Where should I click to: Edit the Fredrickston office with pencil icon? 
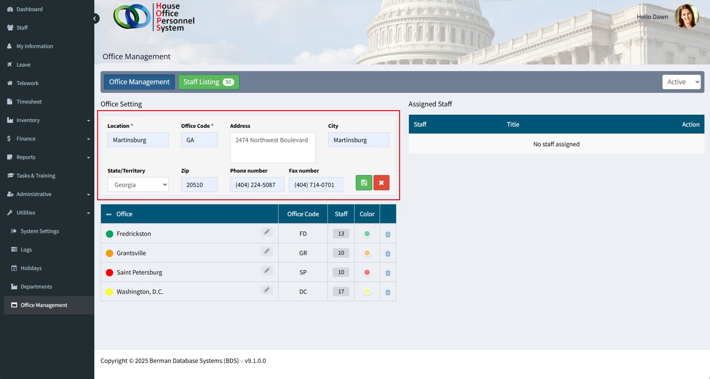click(x=267, y=232)
